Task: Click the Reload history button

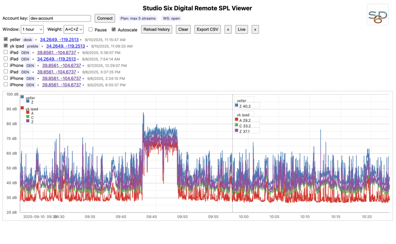Action: pyautogui.click(x=157, y=29)
